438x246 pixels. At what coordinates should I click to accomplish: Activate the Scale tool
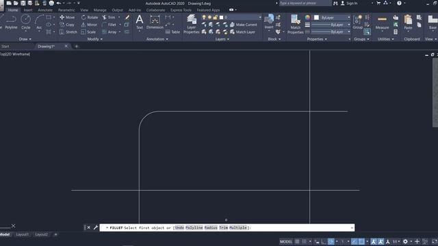pos(88,32)
